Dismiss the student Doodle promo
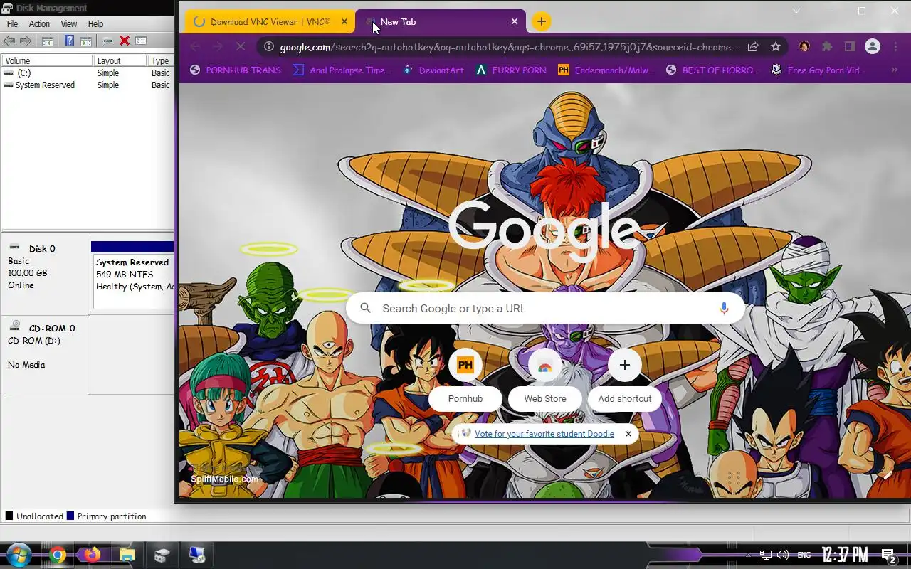 click(628, 434)
